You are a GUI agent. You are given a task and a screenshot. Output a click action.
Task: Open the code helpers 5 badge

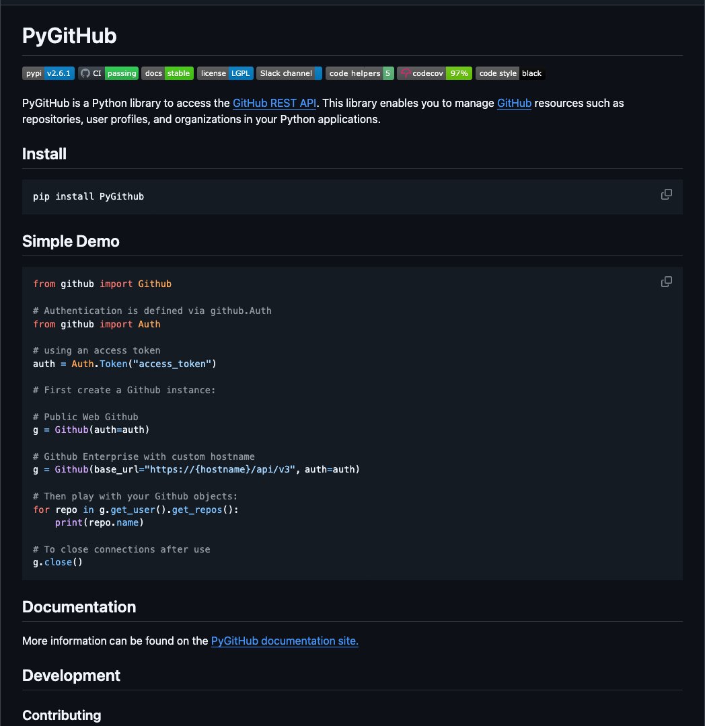tap(359, 73)
